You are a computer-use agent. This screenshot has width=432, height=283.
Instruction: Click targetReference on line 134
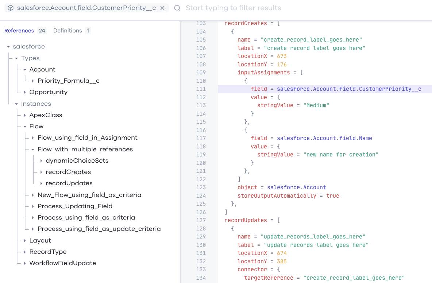click(269, 278)
